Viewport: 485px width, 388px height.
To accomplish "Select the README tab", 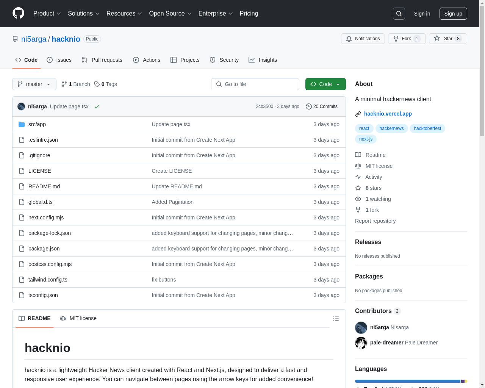I will 34,318.
